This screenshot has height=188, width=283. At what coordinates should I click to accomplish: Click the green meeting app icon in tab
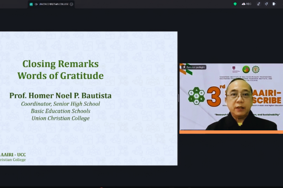[31, 4]
